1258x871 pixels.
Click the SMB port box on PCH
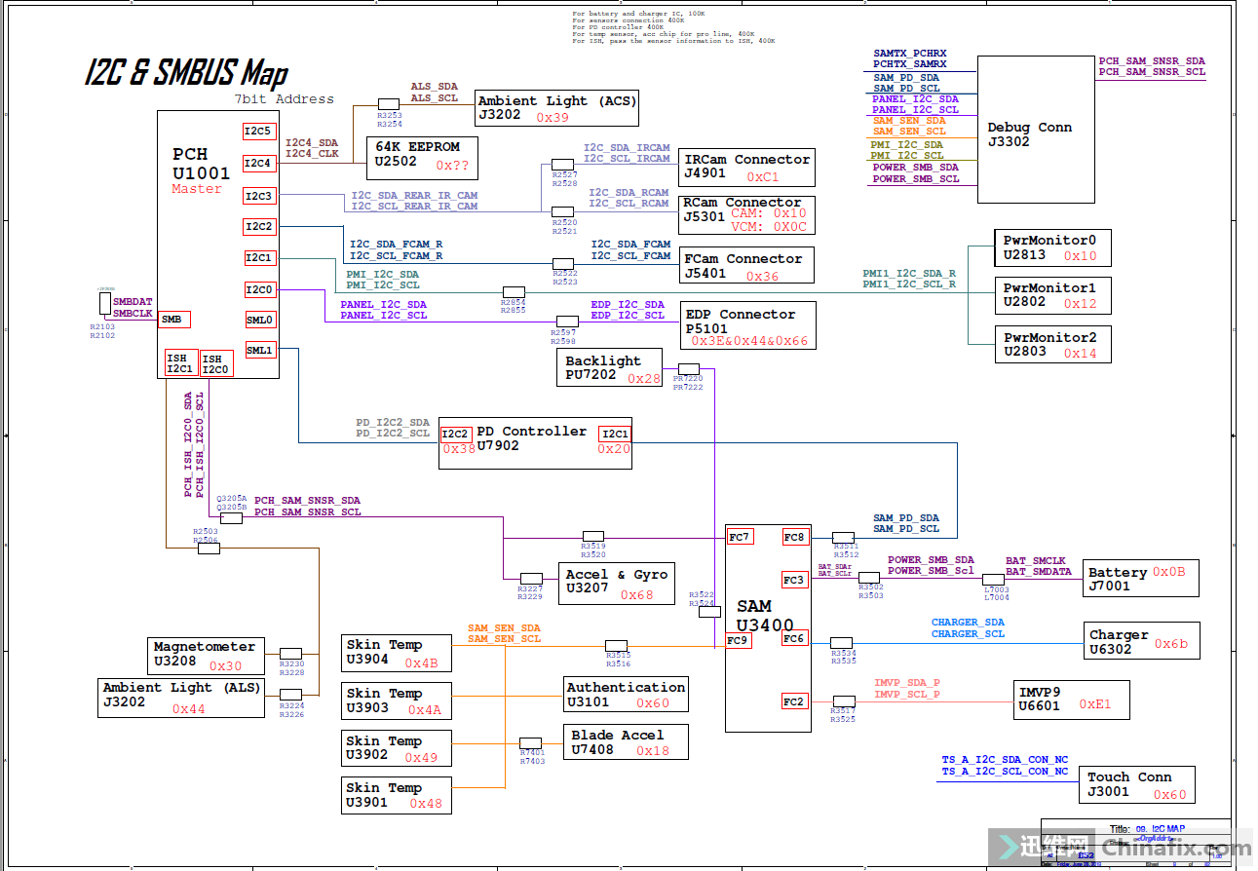(173, 320)
